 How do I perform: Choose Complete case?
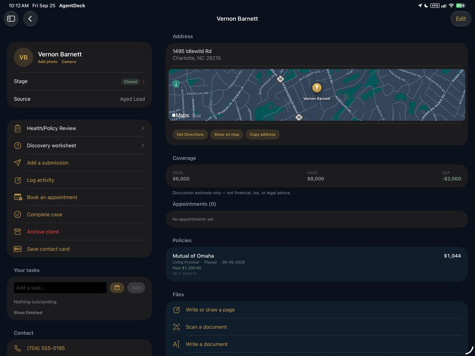click(45, 215)
